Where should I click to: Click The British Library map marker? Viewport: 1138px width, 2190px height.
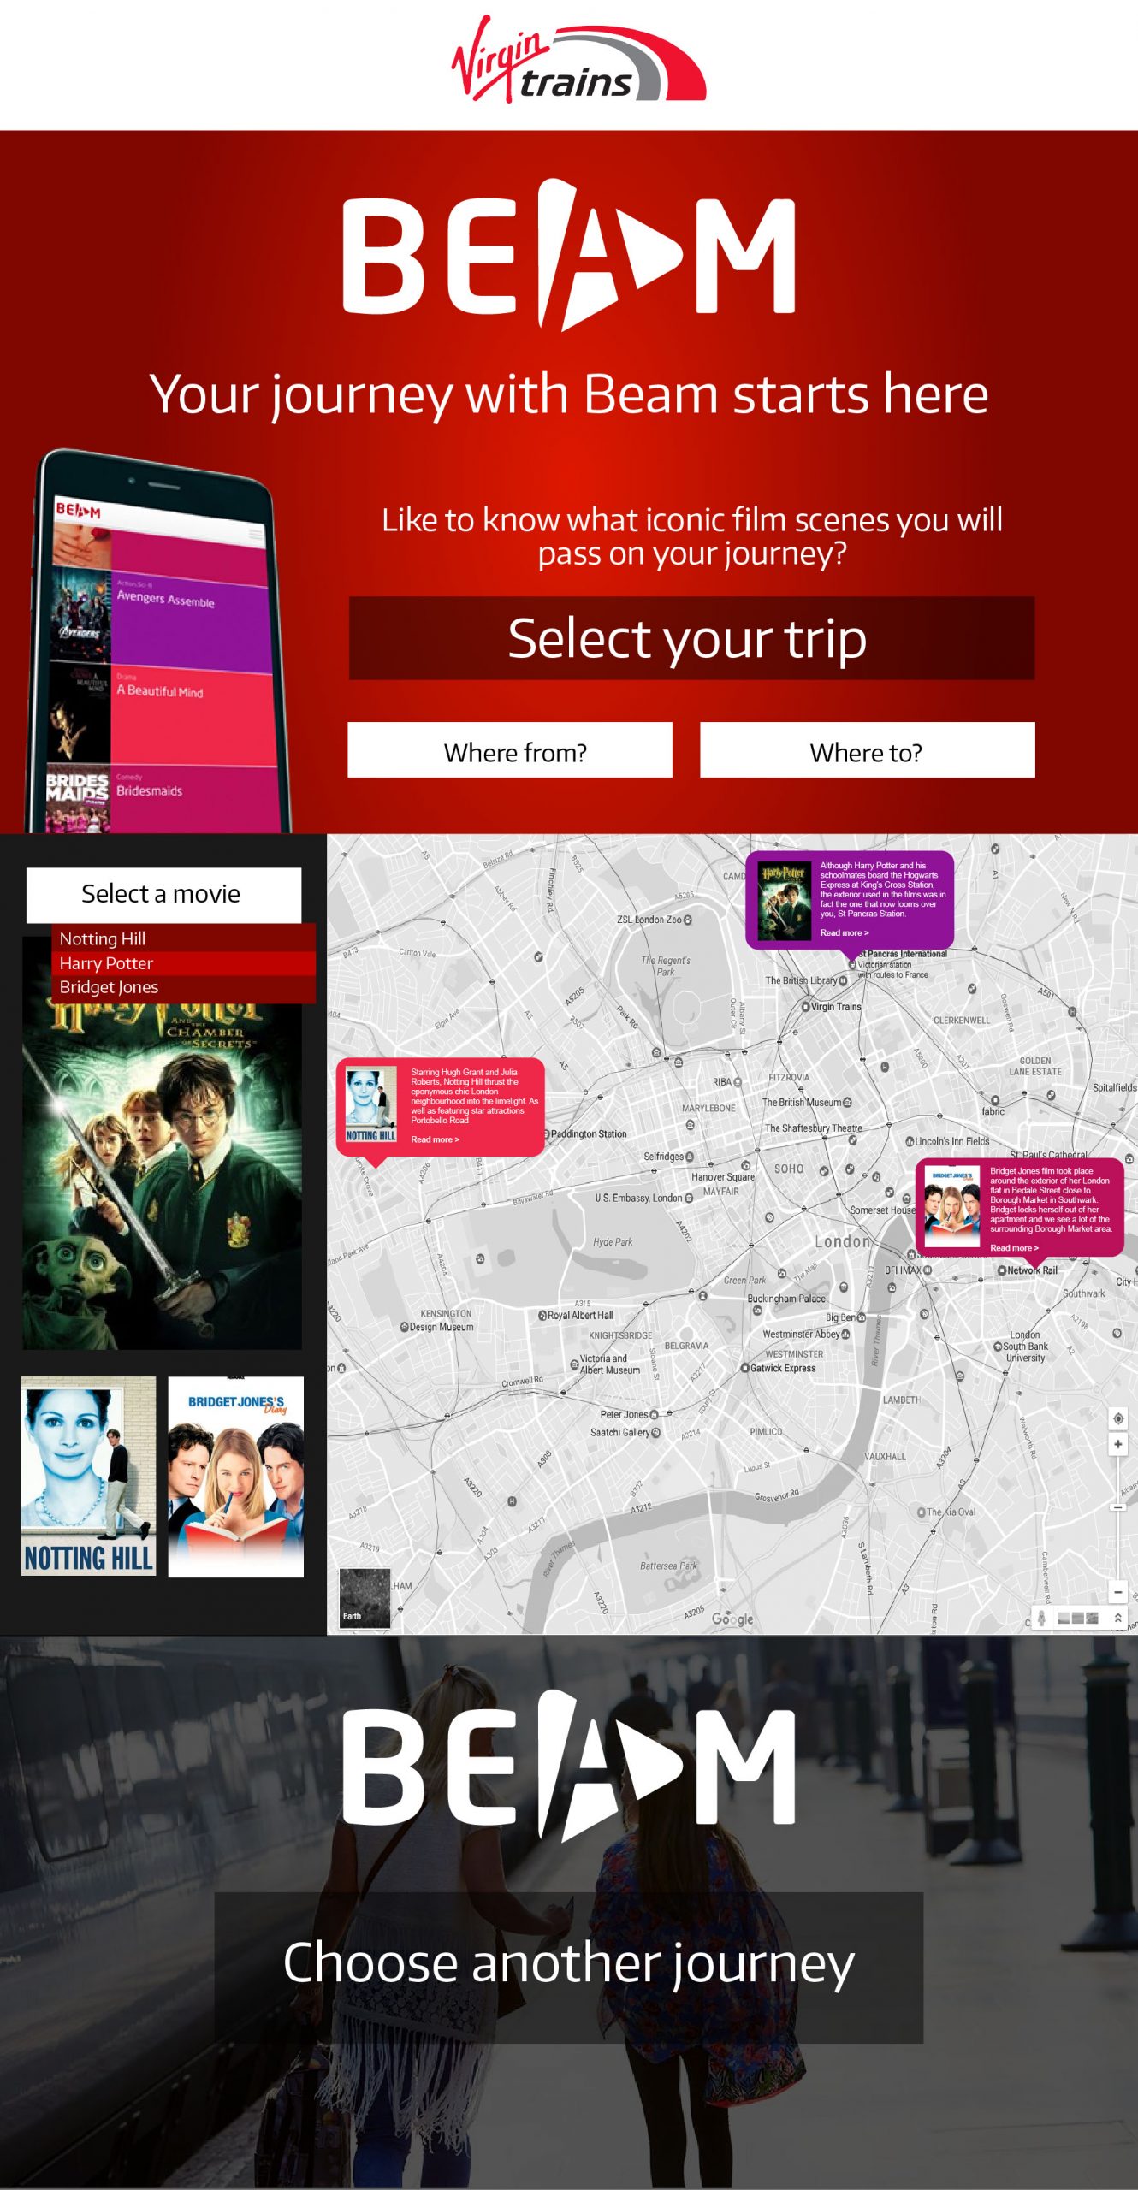pos(843,980)
